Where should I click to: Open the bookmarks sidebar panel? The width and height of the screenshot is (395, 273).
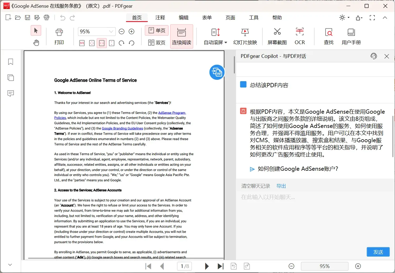(11, 62)
